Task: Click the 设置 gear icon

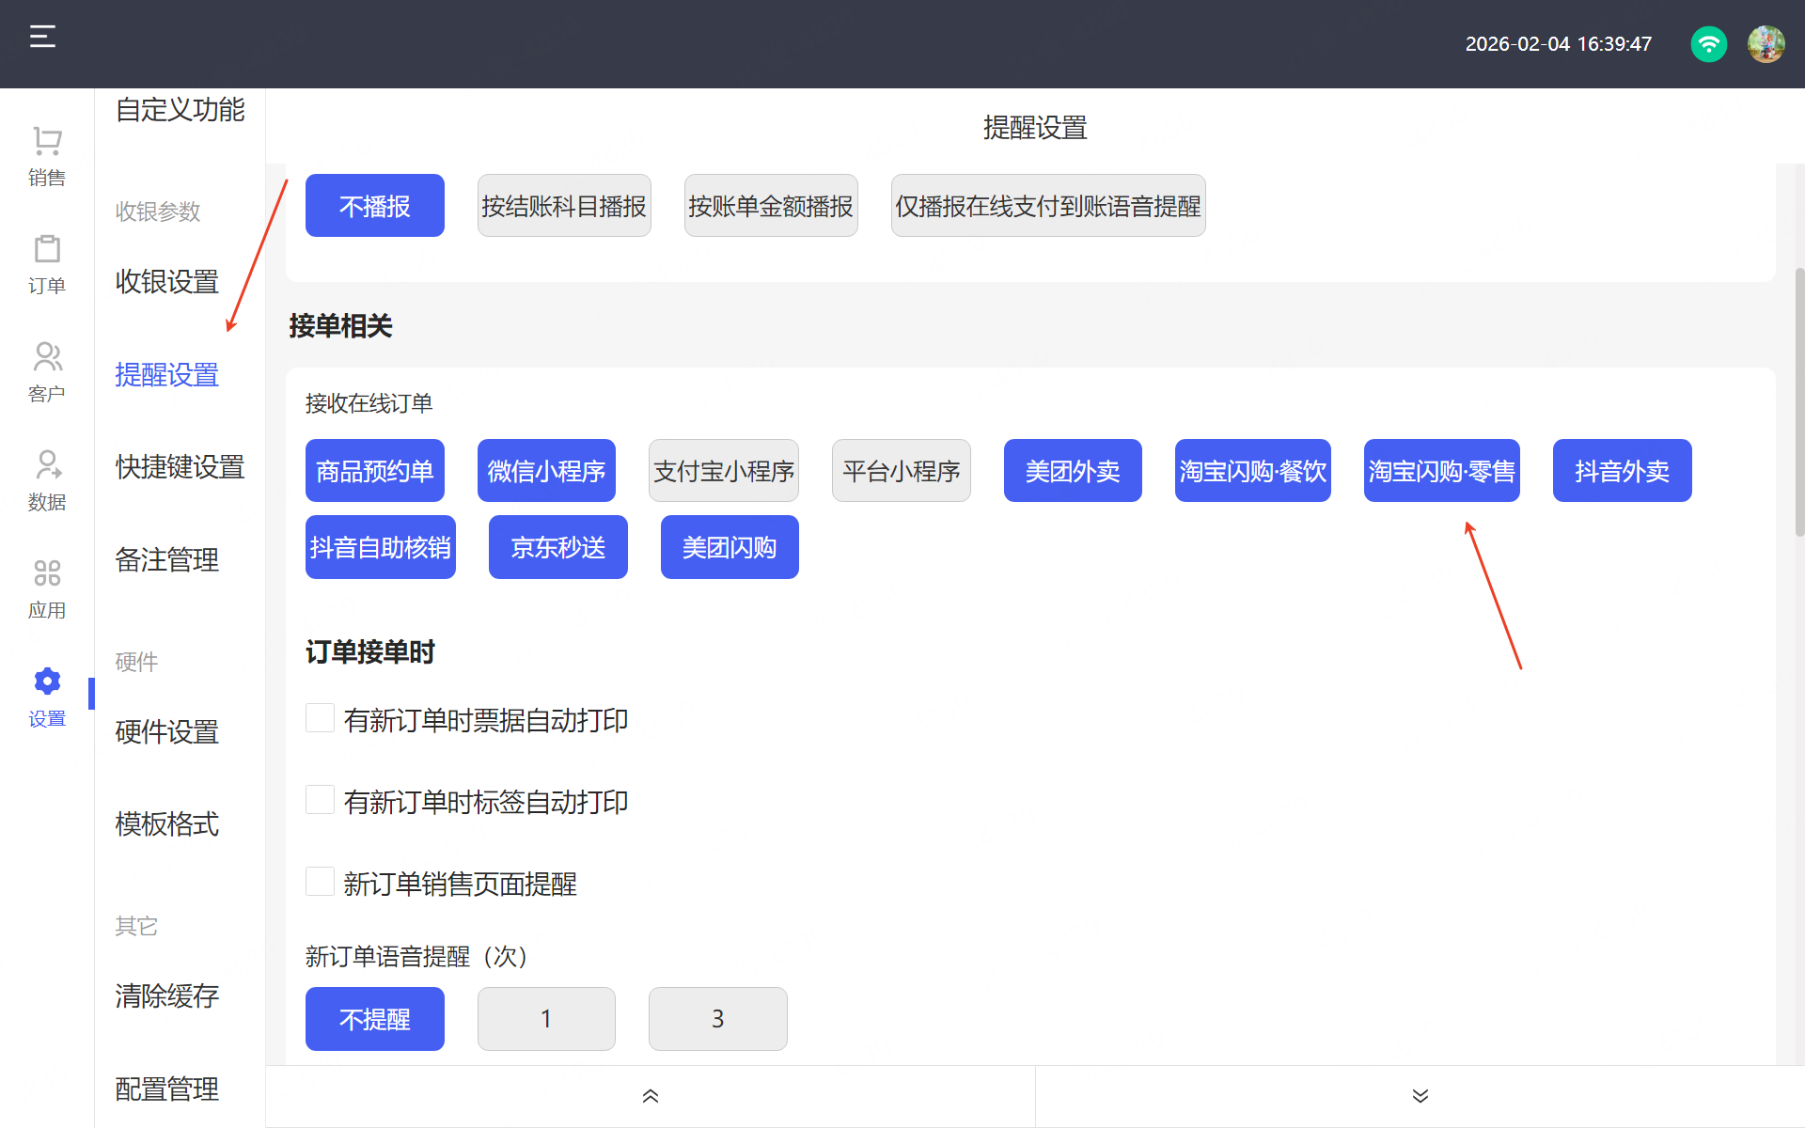Action: click(x=47, y=681)
